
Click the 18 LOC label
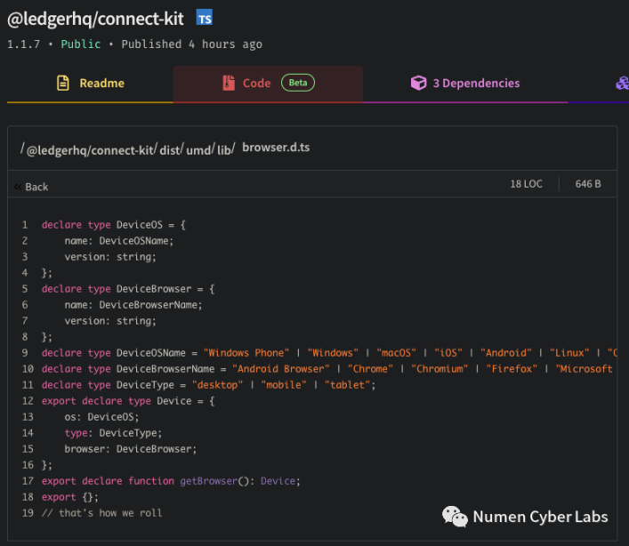(x=526, y=184)
